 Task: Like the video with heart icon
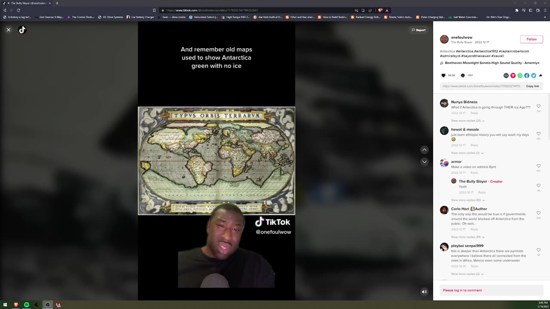[443, 76]
